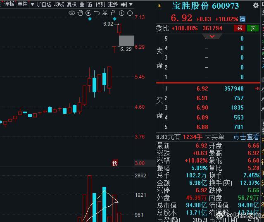Expand the dropdown after jump icon
Image resolution: width=264 pixels, height=222 pixels.
tap(131, 5)
